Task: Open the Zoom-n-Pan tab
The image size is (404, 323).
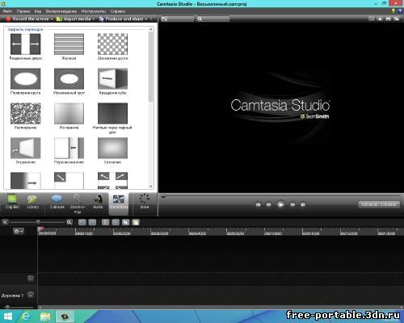Action: click(x=78, y=204)
